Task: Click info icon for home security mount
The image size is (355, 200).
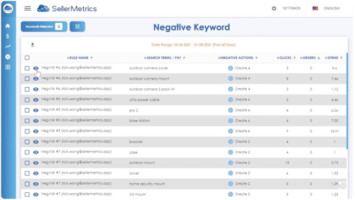Action: (231, 184)
